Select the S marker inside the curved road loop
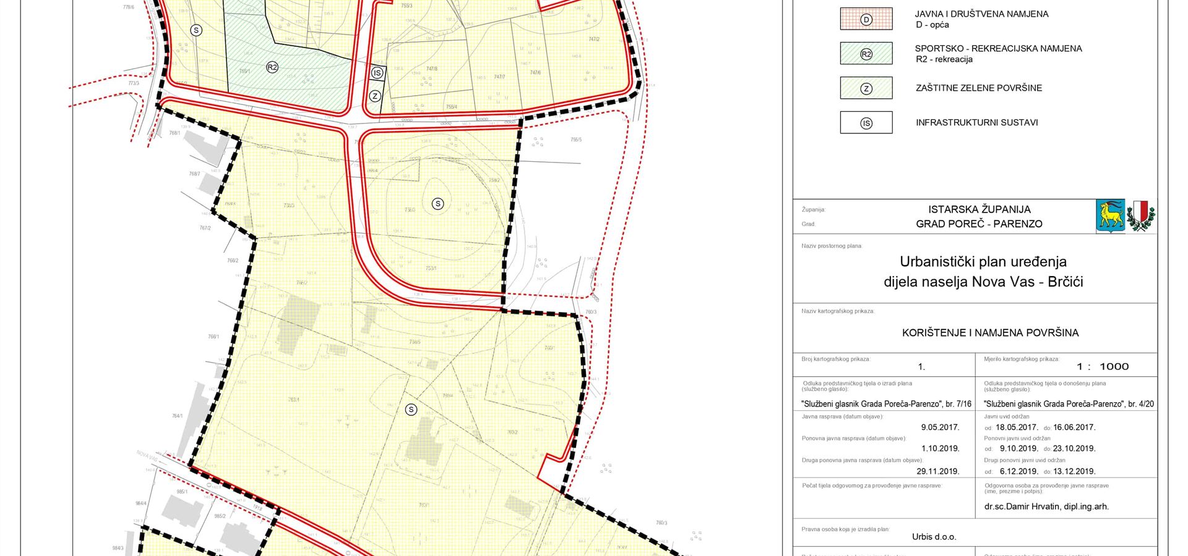 (x=437, y=204)
